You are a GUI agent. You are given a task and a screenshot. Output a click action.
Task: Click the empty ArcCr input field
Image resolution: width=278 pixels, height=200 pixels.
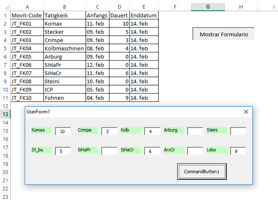(195, 151)
